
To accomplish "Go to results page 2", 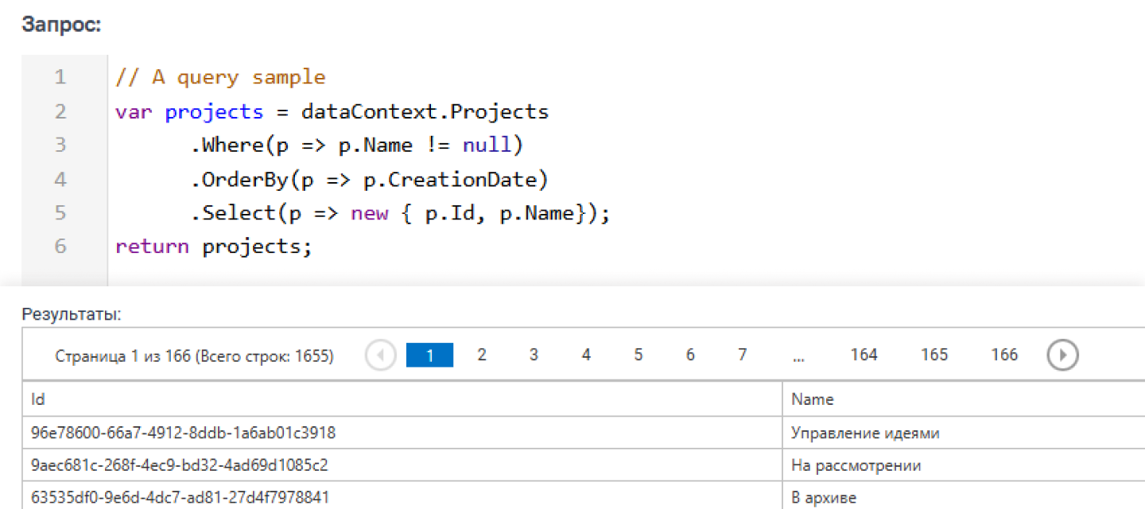I will (481, 355).
